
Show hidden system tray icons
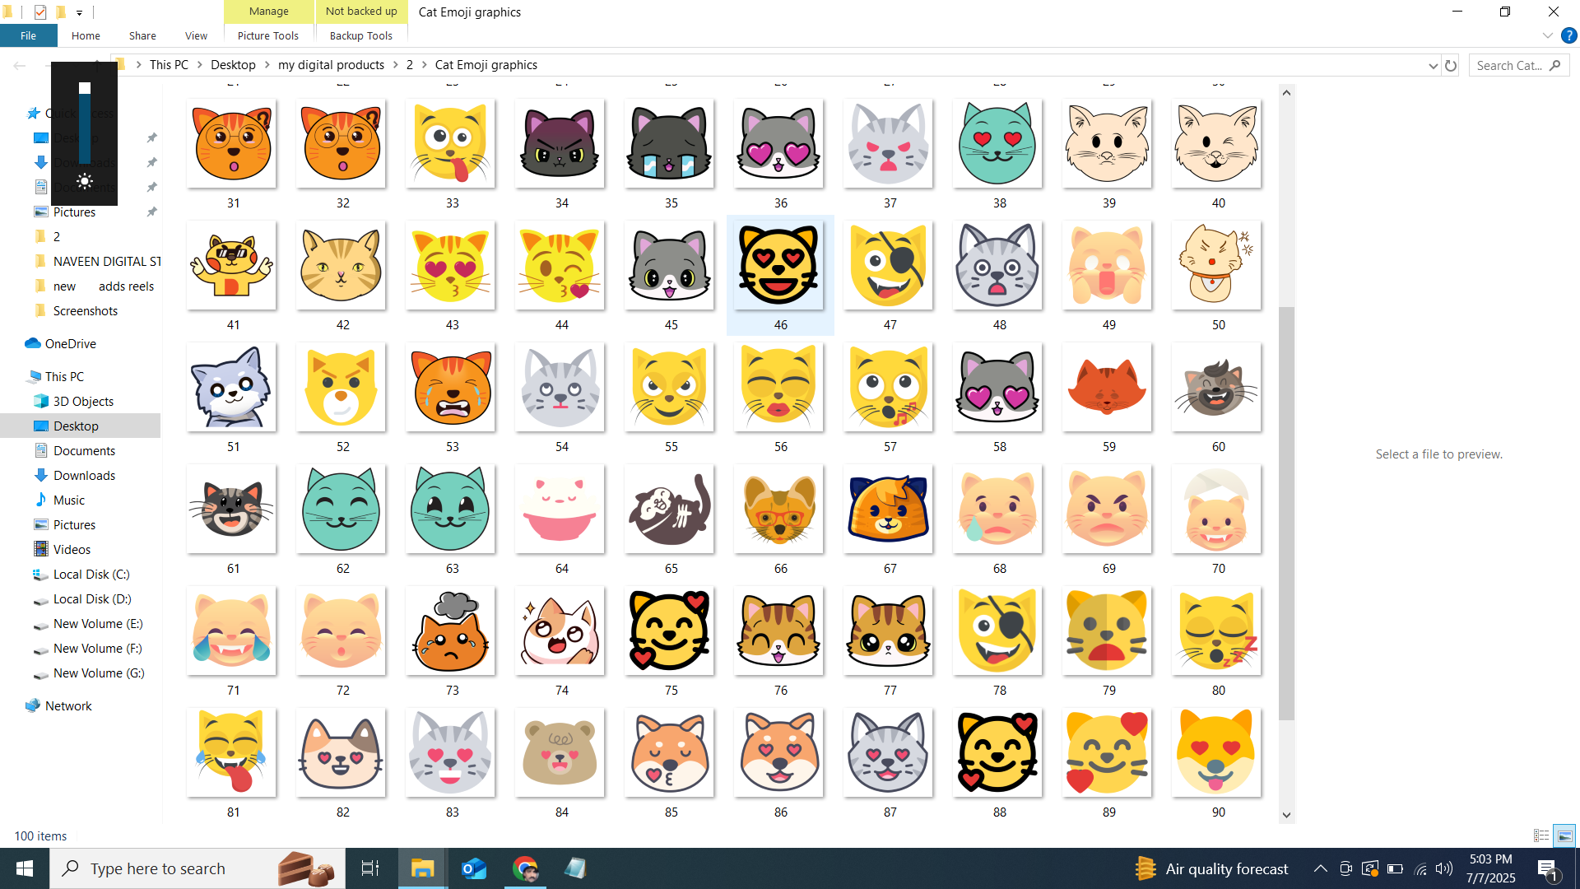pos(1320,868)
